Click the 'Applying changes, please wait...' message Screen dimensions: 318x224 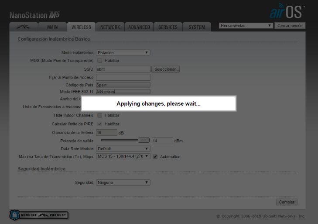[159, 103]
